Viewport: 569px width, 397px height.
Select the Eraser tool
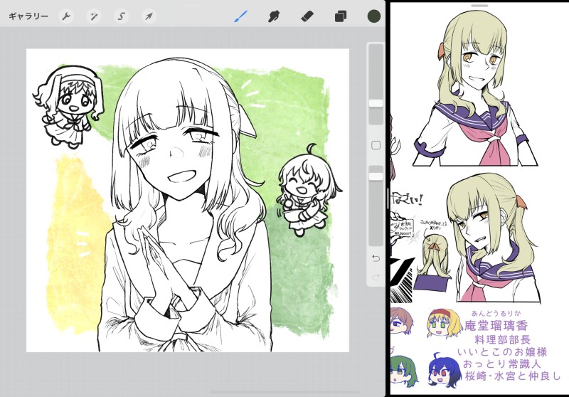[307, 16]
